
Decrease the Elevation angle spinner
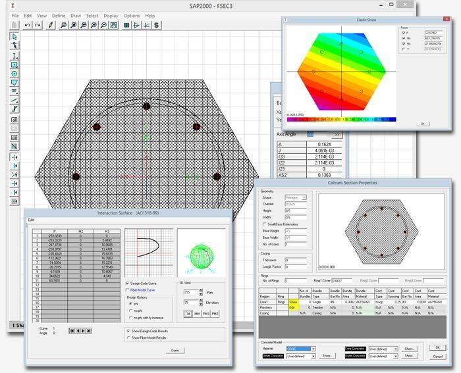tap(201, 305)
